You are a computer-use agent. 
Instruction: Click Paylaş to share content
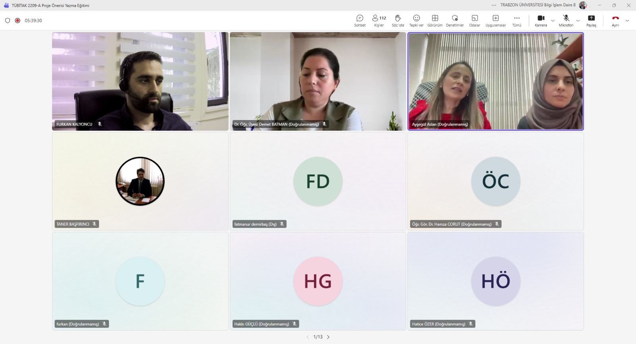(591, 20)
